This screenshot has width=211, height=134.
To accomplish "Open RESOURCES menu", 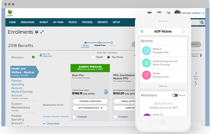I will [28, 22].
